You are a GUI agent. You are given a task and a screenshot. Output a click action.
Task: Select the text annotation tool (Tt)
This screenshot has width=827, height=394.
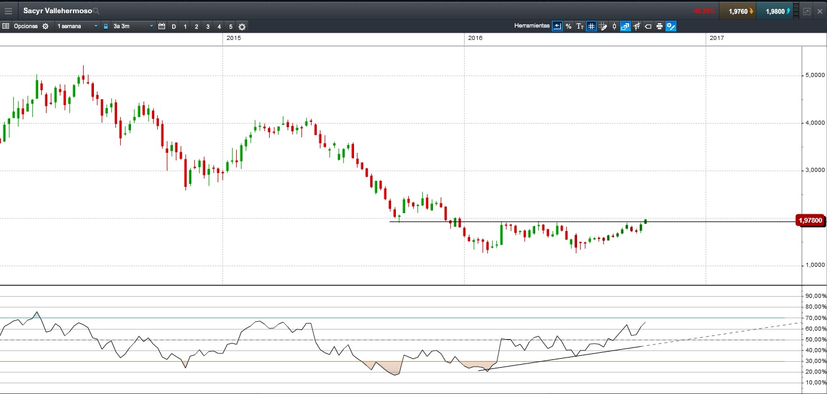(x=579, y=26)
